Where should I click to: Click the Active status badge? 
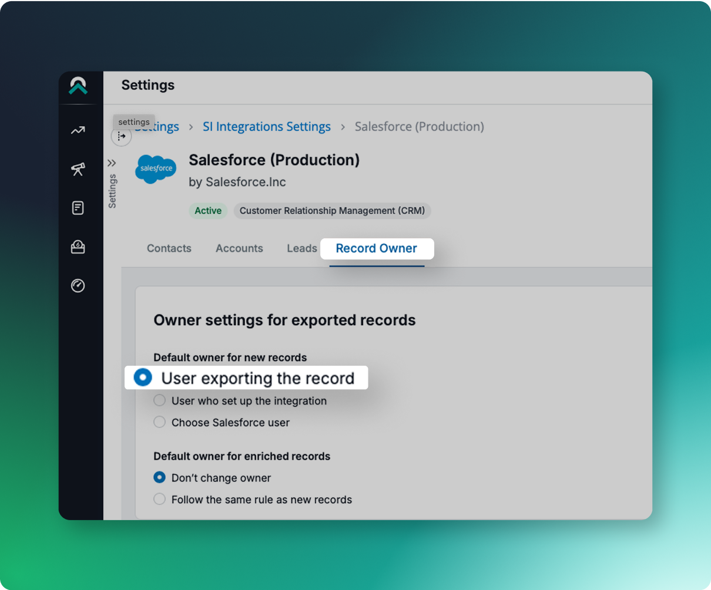coord(208,211)
